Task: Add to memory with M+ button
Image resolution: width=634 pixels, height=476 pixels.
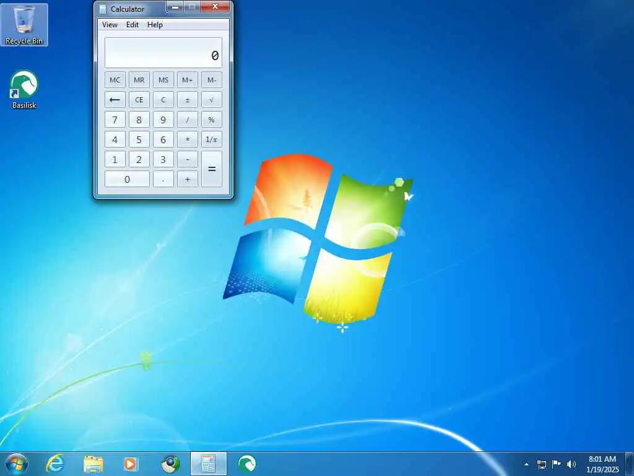Action: click(x=187, y=80)
